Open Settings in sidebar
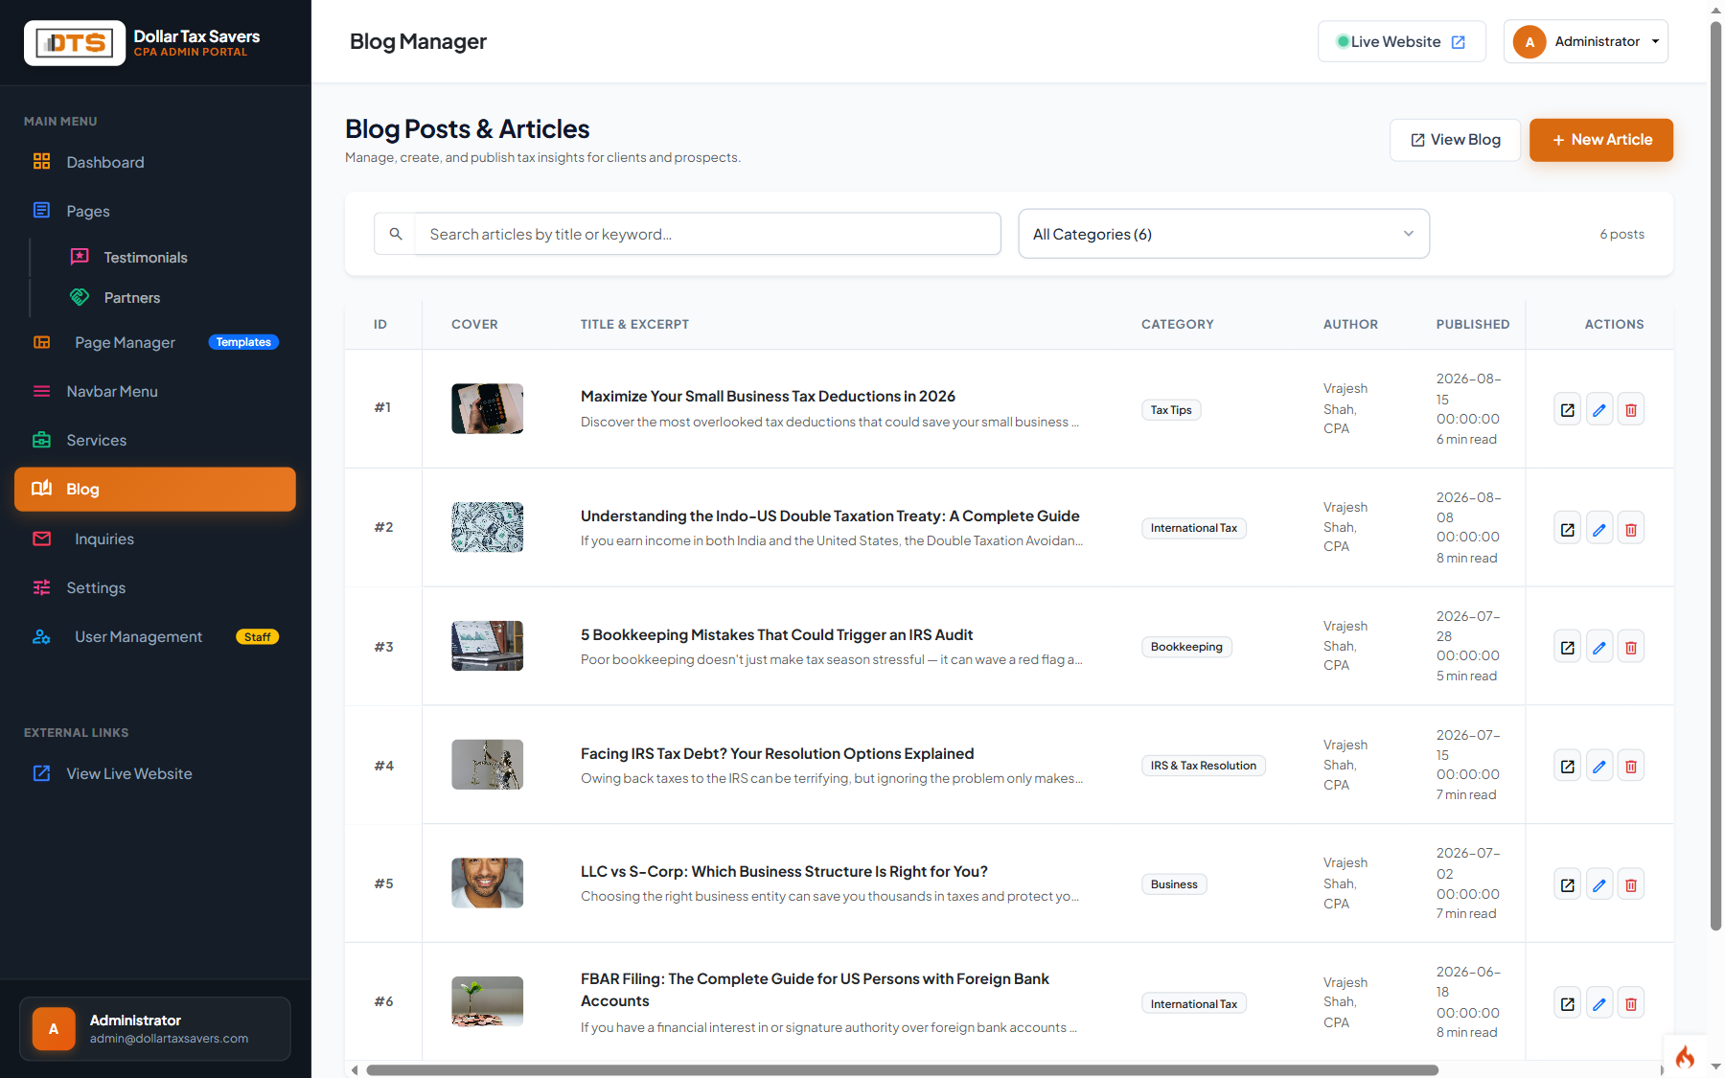Viewport: 1725px width, 1078px height. (x=155, y=587)
